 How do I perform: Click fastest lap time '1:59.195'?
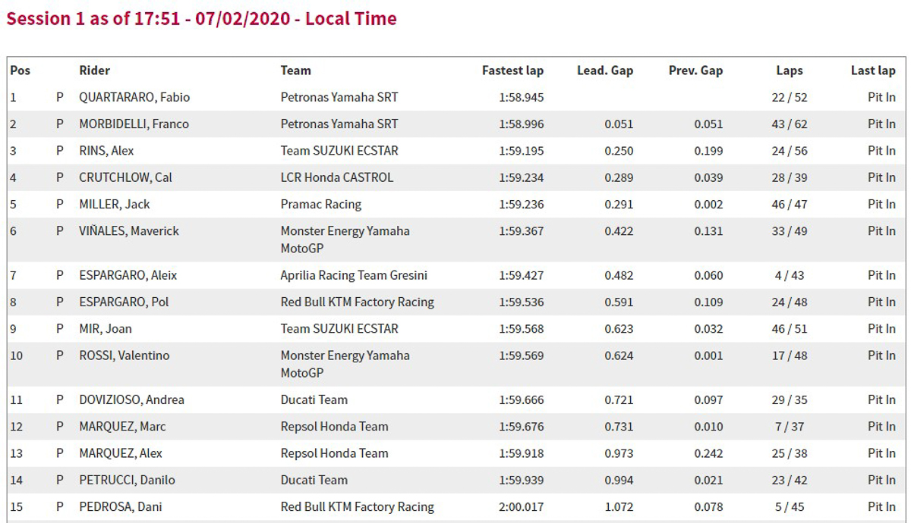pos(522,150)
